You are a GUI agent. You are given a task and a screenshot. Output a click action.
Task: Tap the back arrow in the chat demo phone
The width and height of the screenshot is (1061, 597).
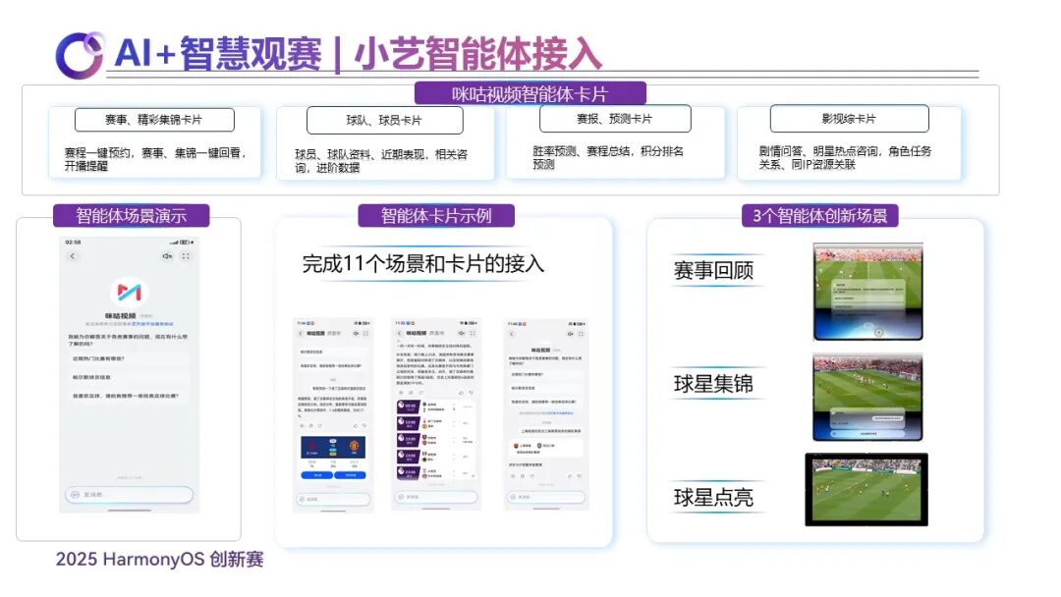click(70, 255)
